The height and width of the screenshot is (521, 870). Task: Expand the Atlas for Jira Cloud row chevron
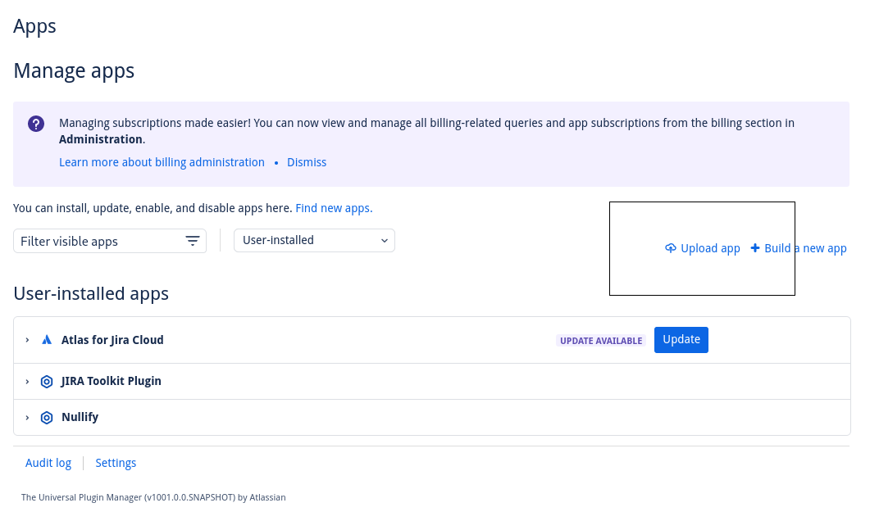(27, 340)
